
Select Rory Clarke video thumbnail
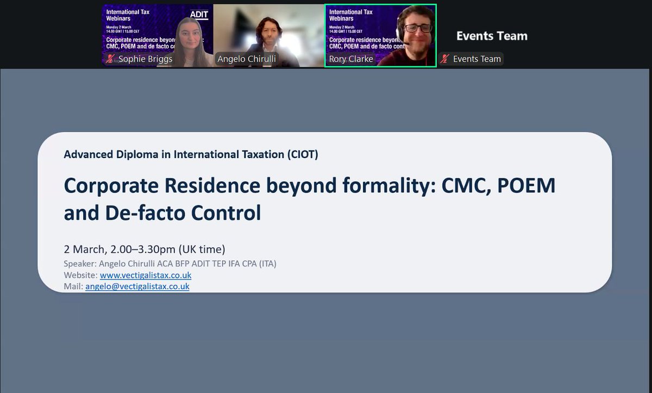point(380,35)
